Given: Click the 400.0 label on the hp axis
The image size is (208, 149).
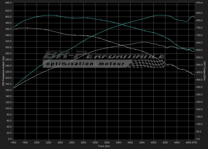Looking at the screenshot, I should click(x=8, y=17).
